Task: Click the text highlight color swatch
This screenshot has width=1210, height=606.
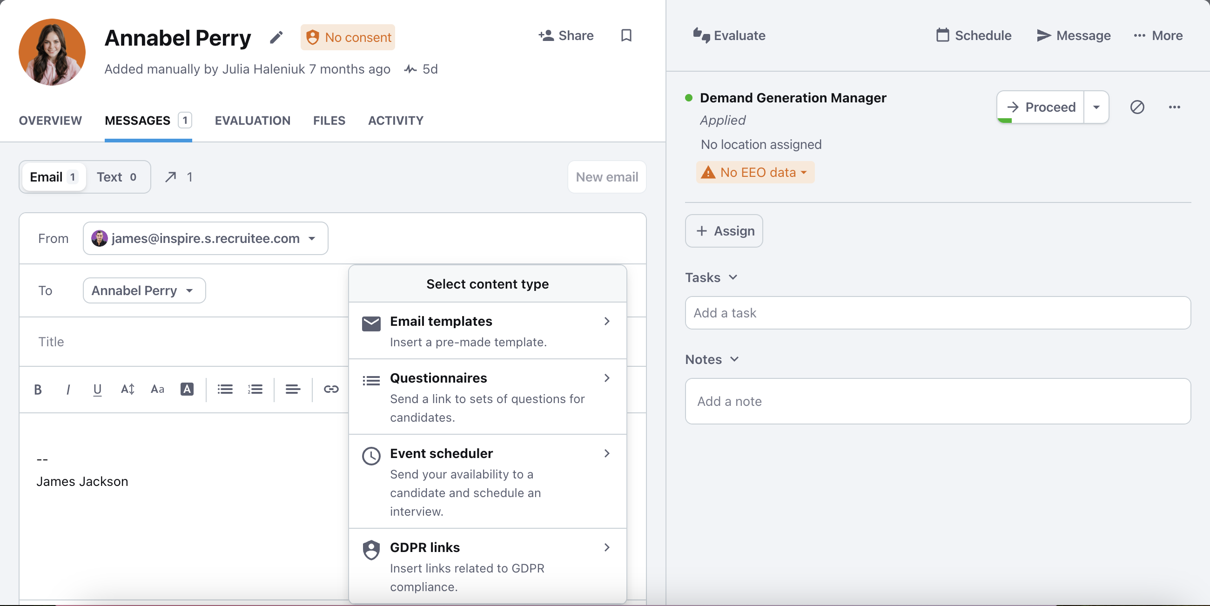Action: [x=187, y=390]
